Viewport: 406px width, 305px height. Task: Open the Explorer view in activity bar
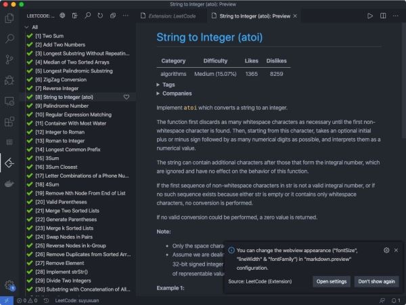tap(9, 18)
